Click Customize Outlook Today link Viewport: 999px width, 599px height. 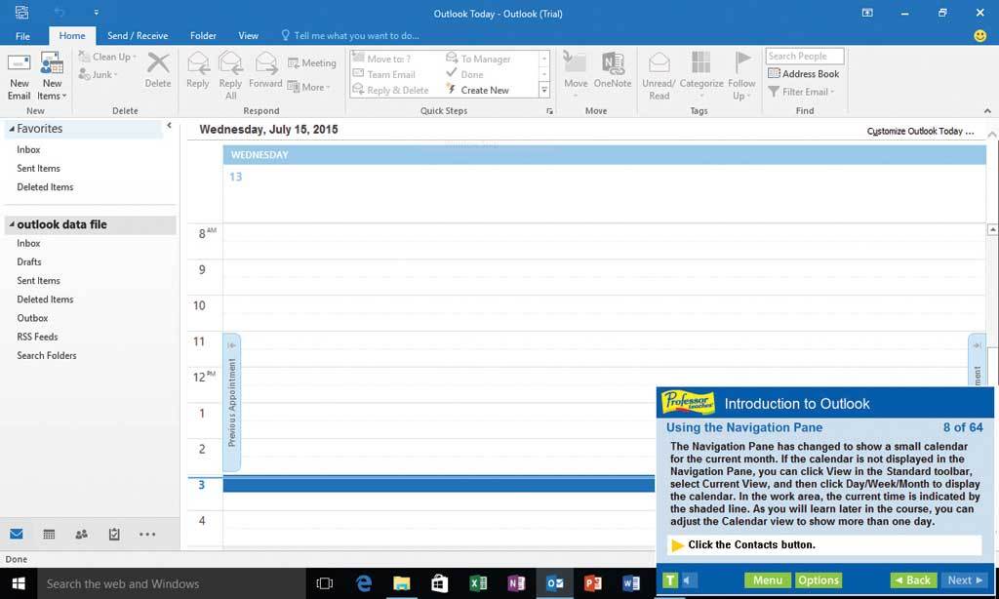[920, 131]
